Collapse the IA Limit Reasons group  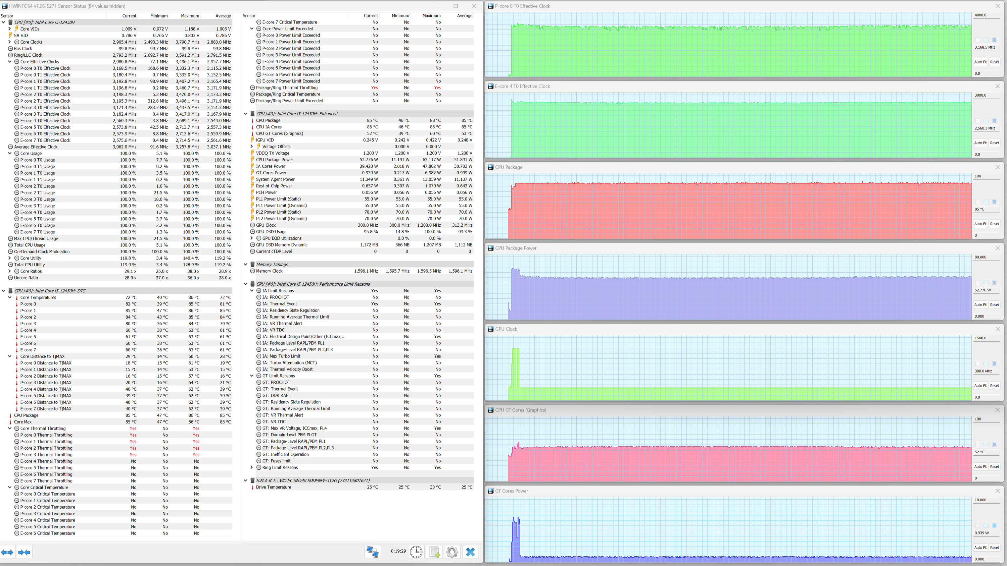252,291
